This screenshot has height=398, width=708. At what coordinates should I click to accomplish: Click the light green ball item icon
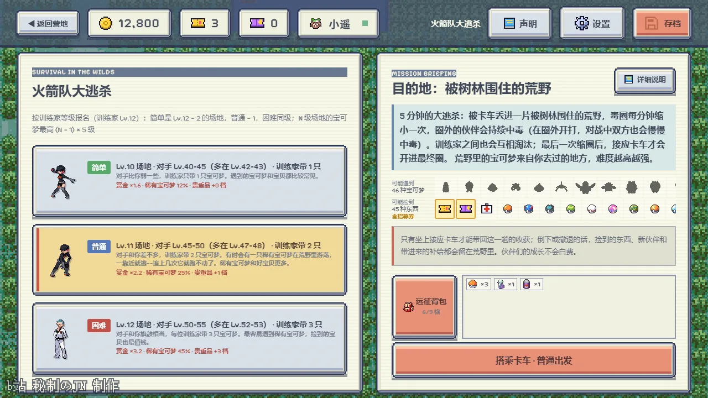coord(571,209)
